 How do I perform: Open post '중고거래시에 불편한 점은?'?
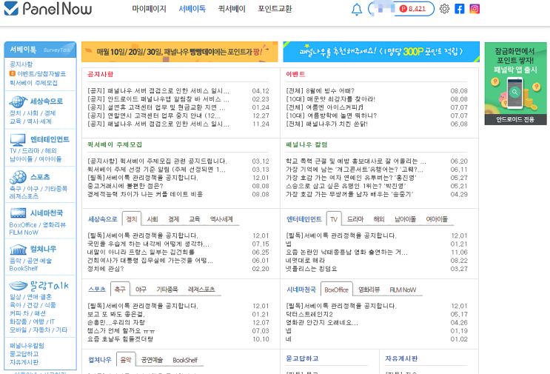[125, 186]
